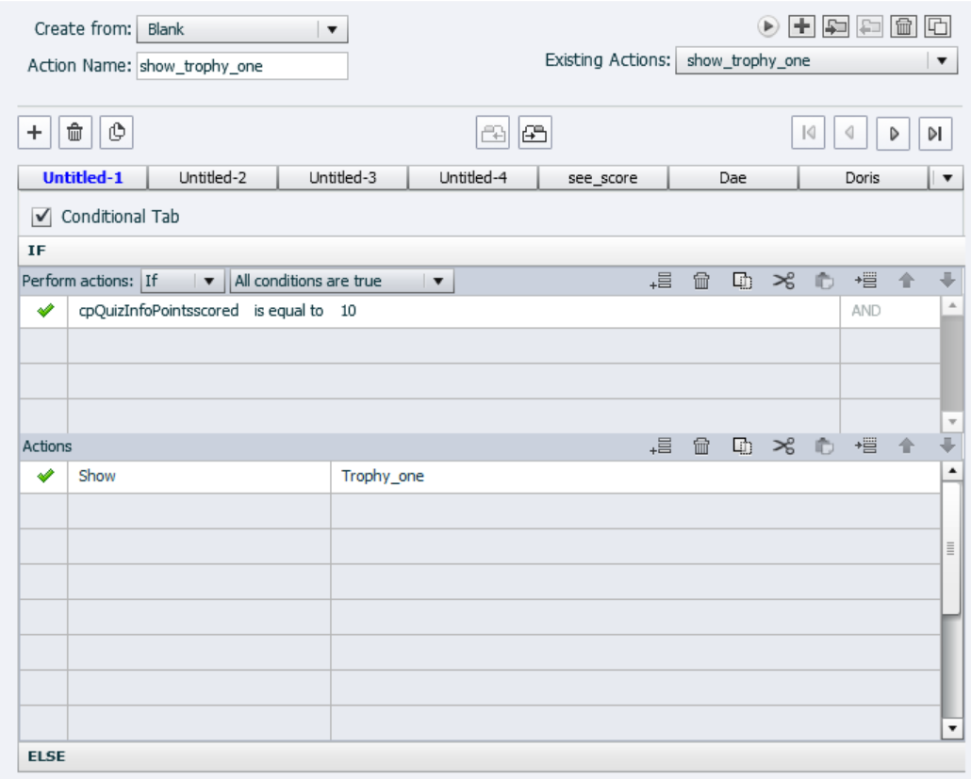The width and height of the screenshot is (971, 779).
Task: Switch to the Untitled-3 tab
Action: coord(343,177)
